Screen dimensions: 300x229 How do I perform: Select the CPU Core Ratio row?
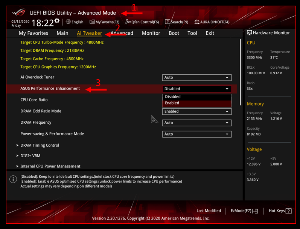pos(122,100)
